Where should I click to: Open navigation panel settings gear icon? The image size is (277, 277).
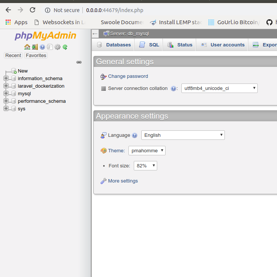57,47
